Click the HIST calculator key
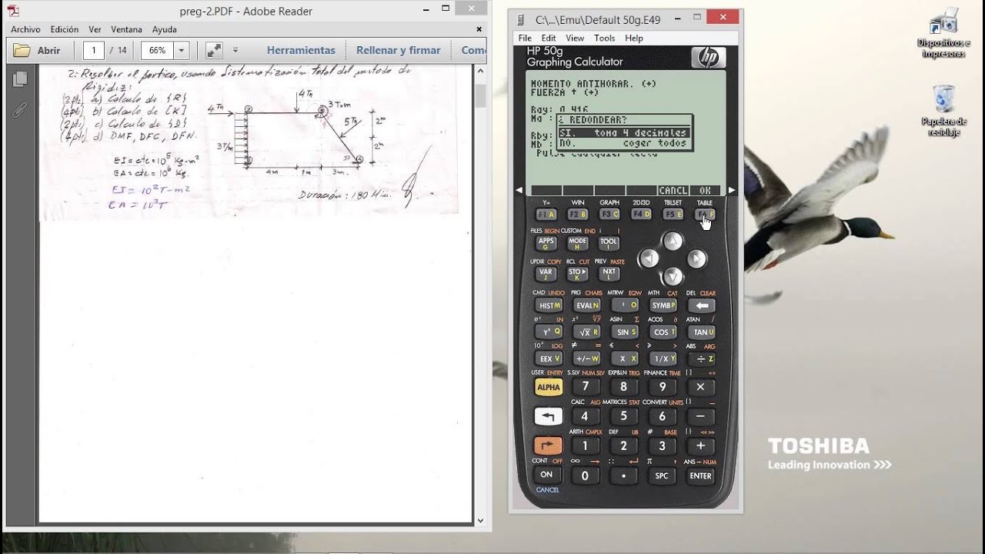This screenshot has width=985, height=554. pos(549,305)
